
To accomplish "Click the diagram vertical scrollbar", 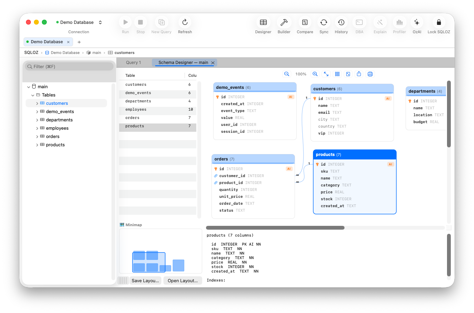I will tap(449, 114).
